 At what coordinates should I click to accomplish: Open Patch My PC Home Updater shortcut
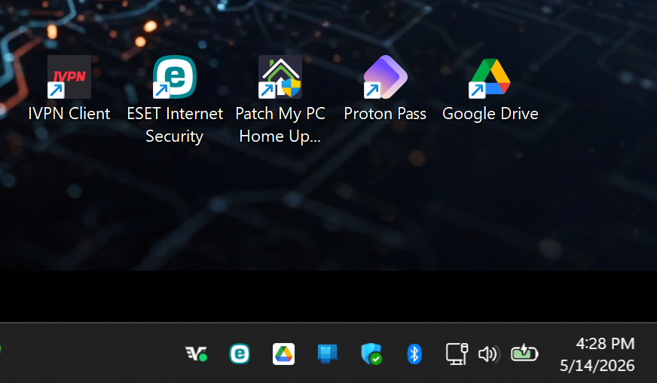coord(280,77)
